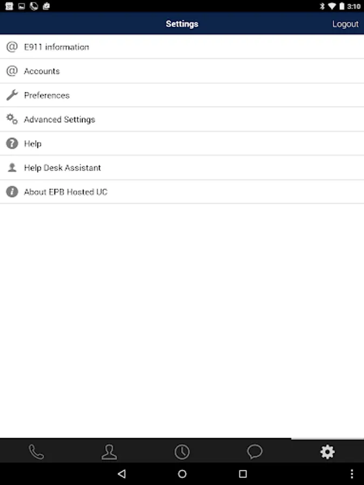Tap the info icon beside About
This screenshot has width=364, height=485.
12,192
